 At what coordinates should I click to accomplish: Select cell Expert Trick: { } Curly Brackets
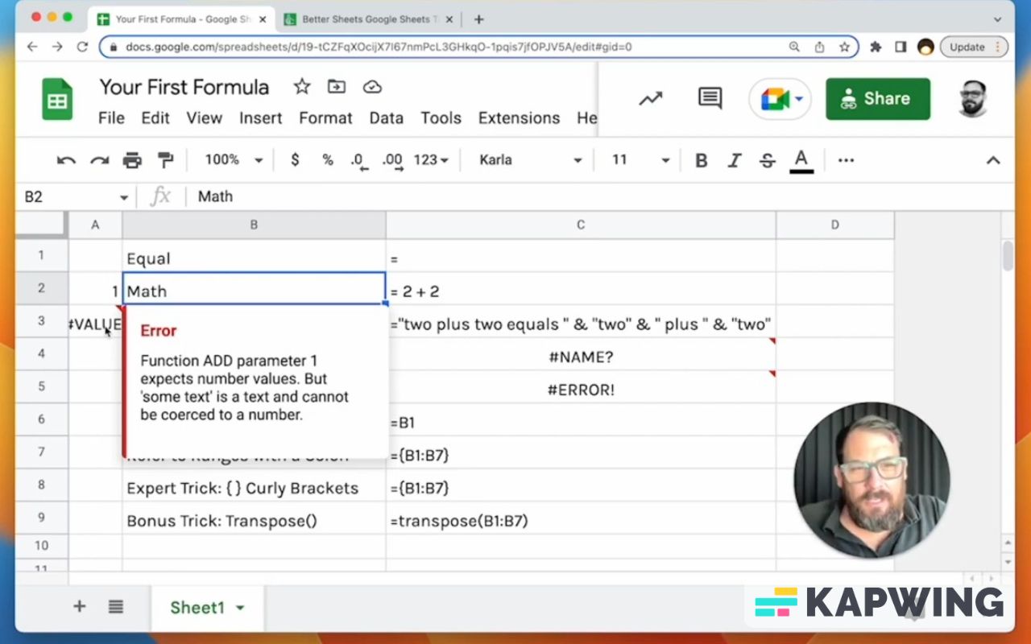click(254, 488)
